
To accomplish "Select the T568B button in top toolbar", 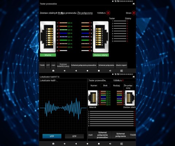I will (42, 65).
